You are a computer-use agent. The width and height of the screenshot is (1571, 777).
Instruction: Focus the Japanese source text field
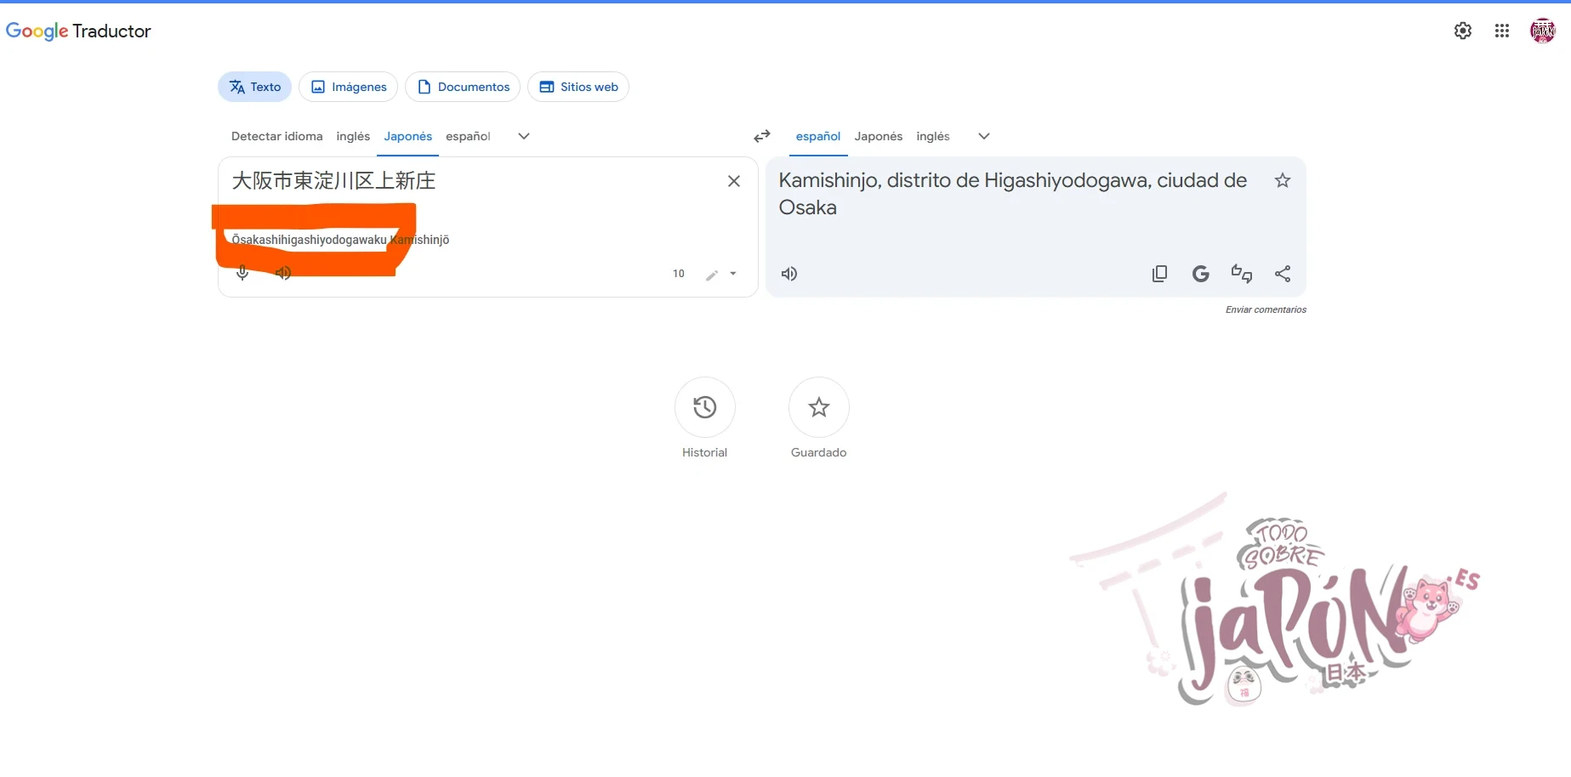(472, 181)
